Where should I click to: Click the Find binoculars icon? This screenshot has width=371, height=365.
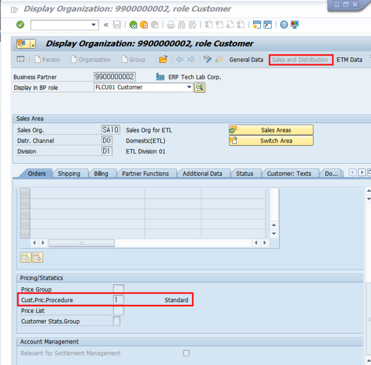[x=181, y=24]
